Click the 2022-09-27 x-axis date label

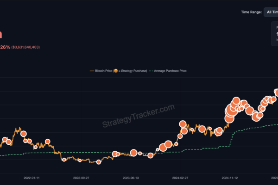coord(81,177)
